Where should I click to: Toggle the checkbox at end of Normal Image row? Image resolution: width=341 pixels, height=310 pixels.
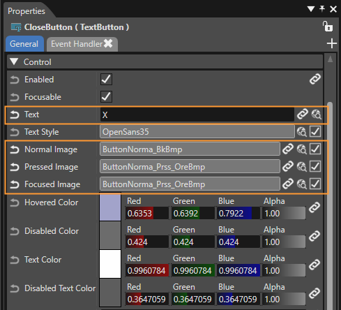[315, 149]
